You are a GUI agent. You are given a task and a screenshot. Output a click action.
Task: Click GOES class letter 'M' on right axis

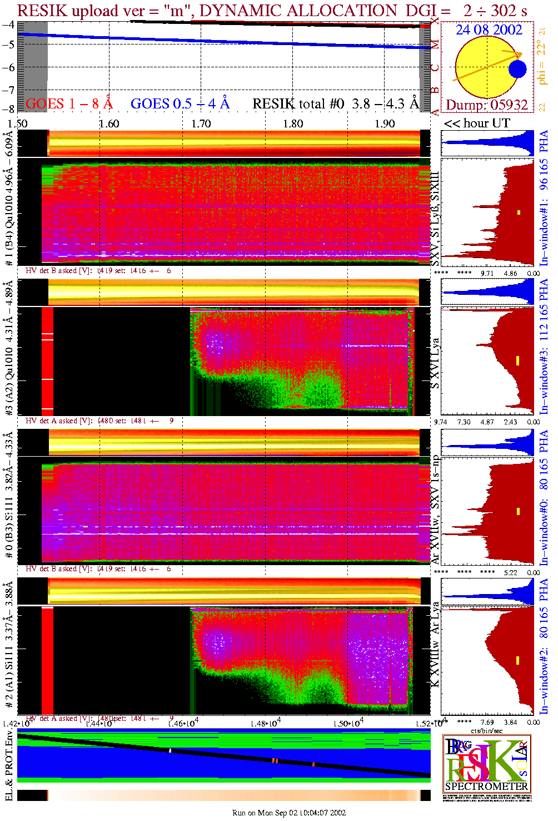(x=435, y=44)
